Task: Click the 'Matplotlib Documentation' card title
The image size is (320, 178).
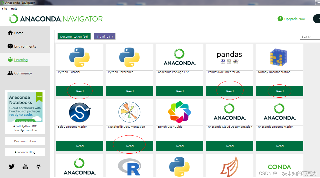Action: point(126,127)
